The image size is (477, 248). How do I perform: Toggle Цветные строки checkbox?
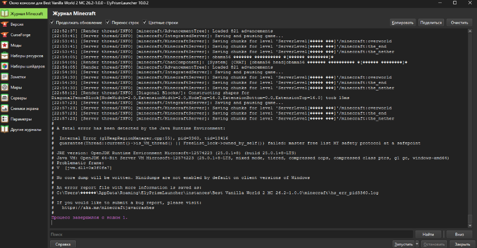(145, 22)
